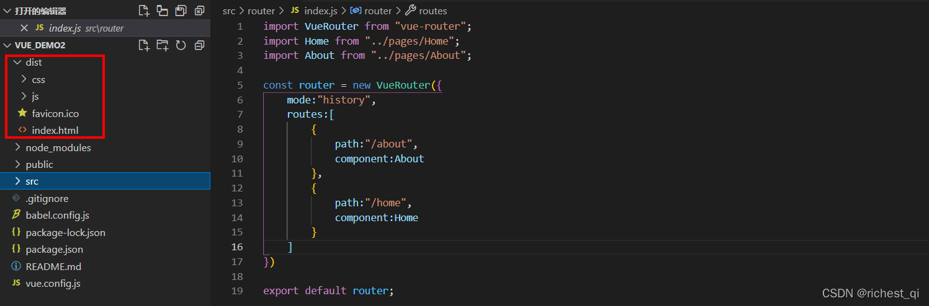Select the router folder breadcrumb

pyautogui.click(x=261, y=11)
